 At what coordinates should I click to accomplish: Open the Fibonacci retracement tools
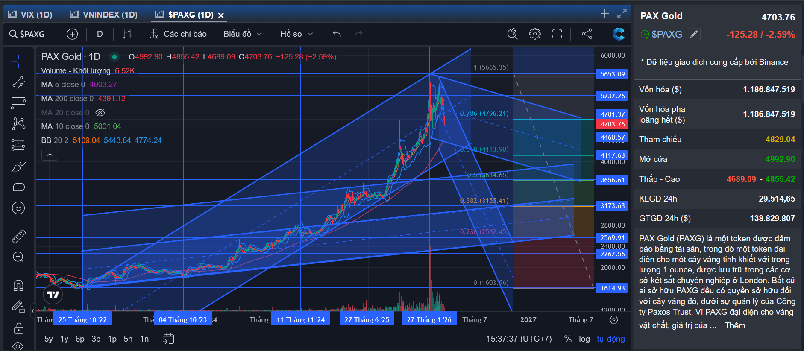click(x=18, y=102)
